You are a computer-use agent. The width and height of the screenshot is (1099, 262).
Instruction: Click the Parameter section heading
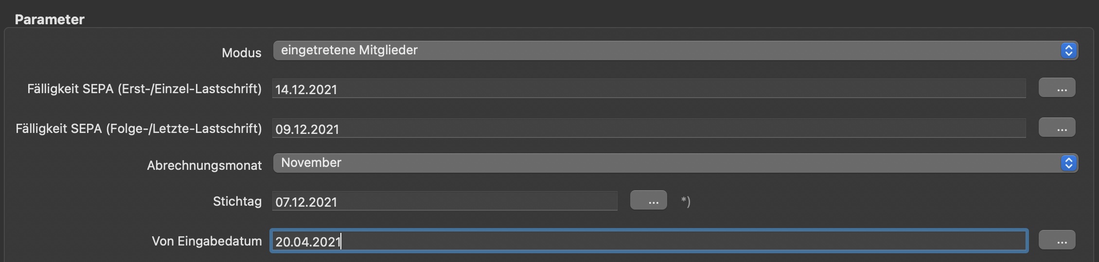tap(50, 19)
